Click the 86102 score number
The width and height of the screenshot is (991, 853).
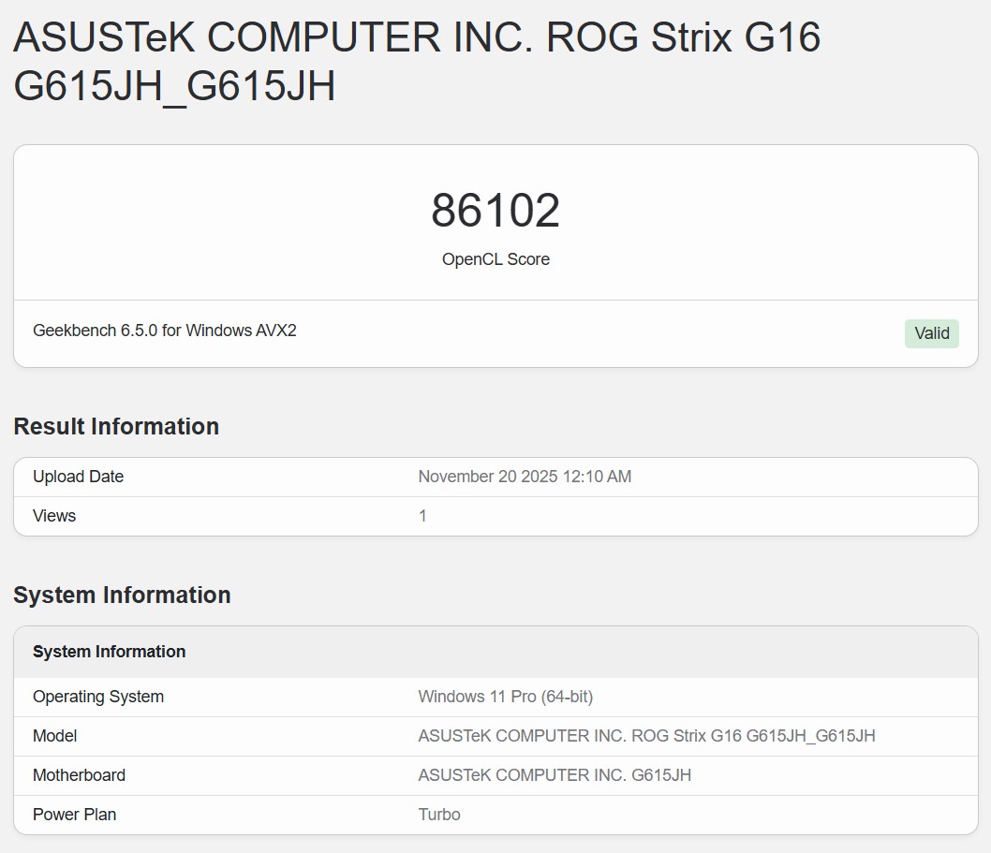[x=495, y=211]
